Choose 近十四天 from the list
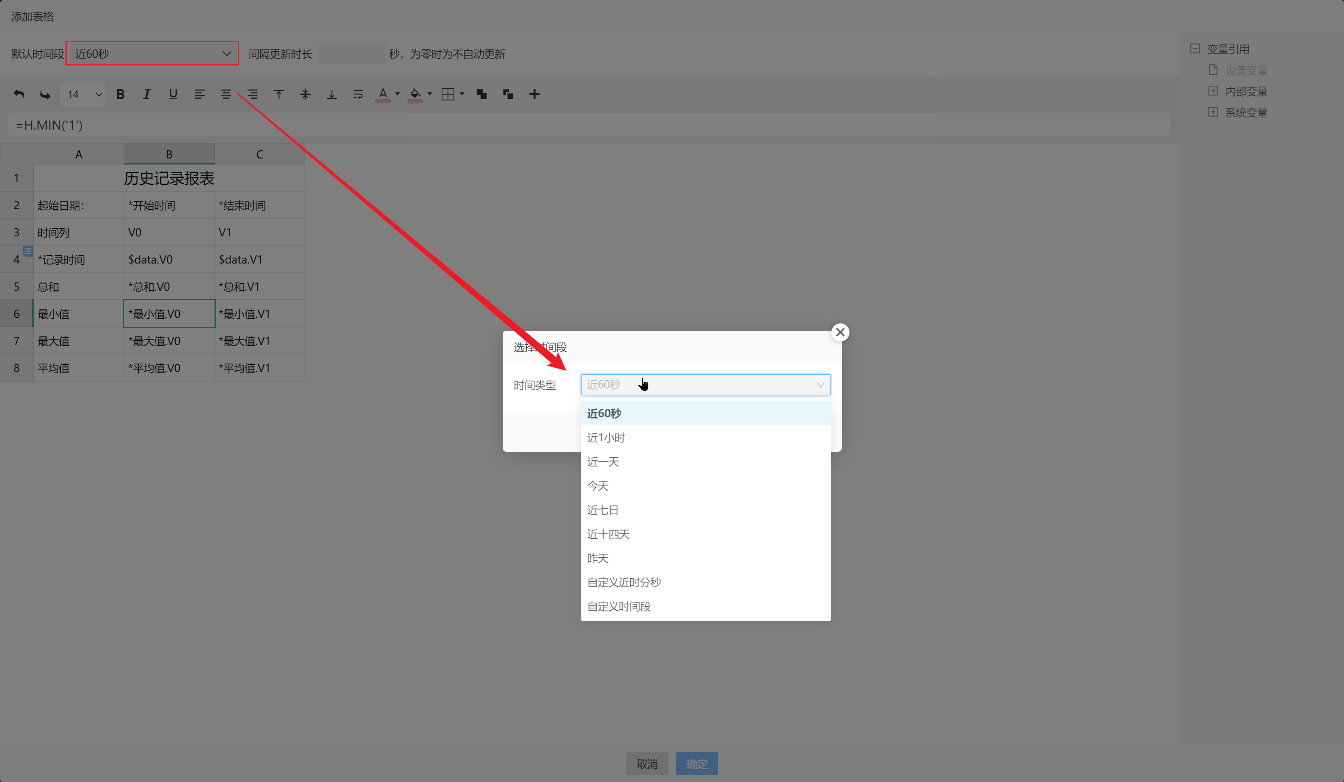The height and width of the screenshot is (782, 1344). click(705, 534)
